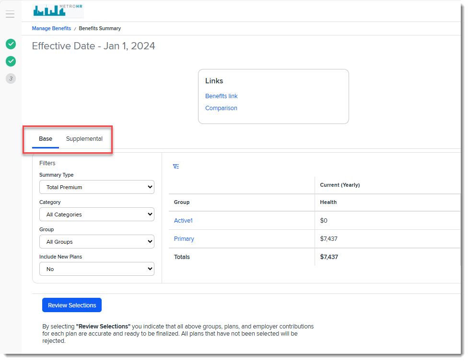Click the Primary group's $7,437 Health value
This screenshot has width=468, height=361.
[x=329, y=239]
